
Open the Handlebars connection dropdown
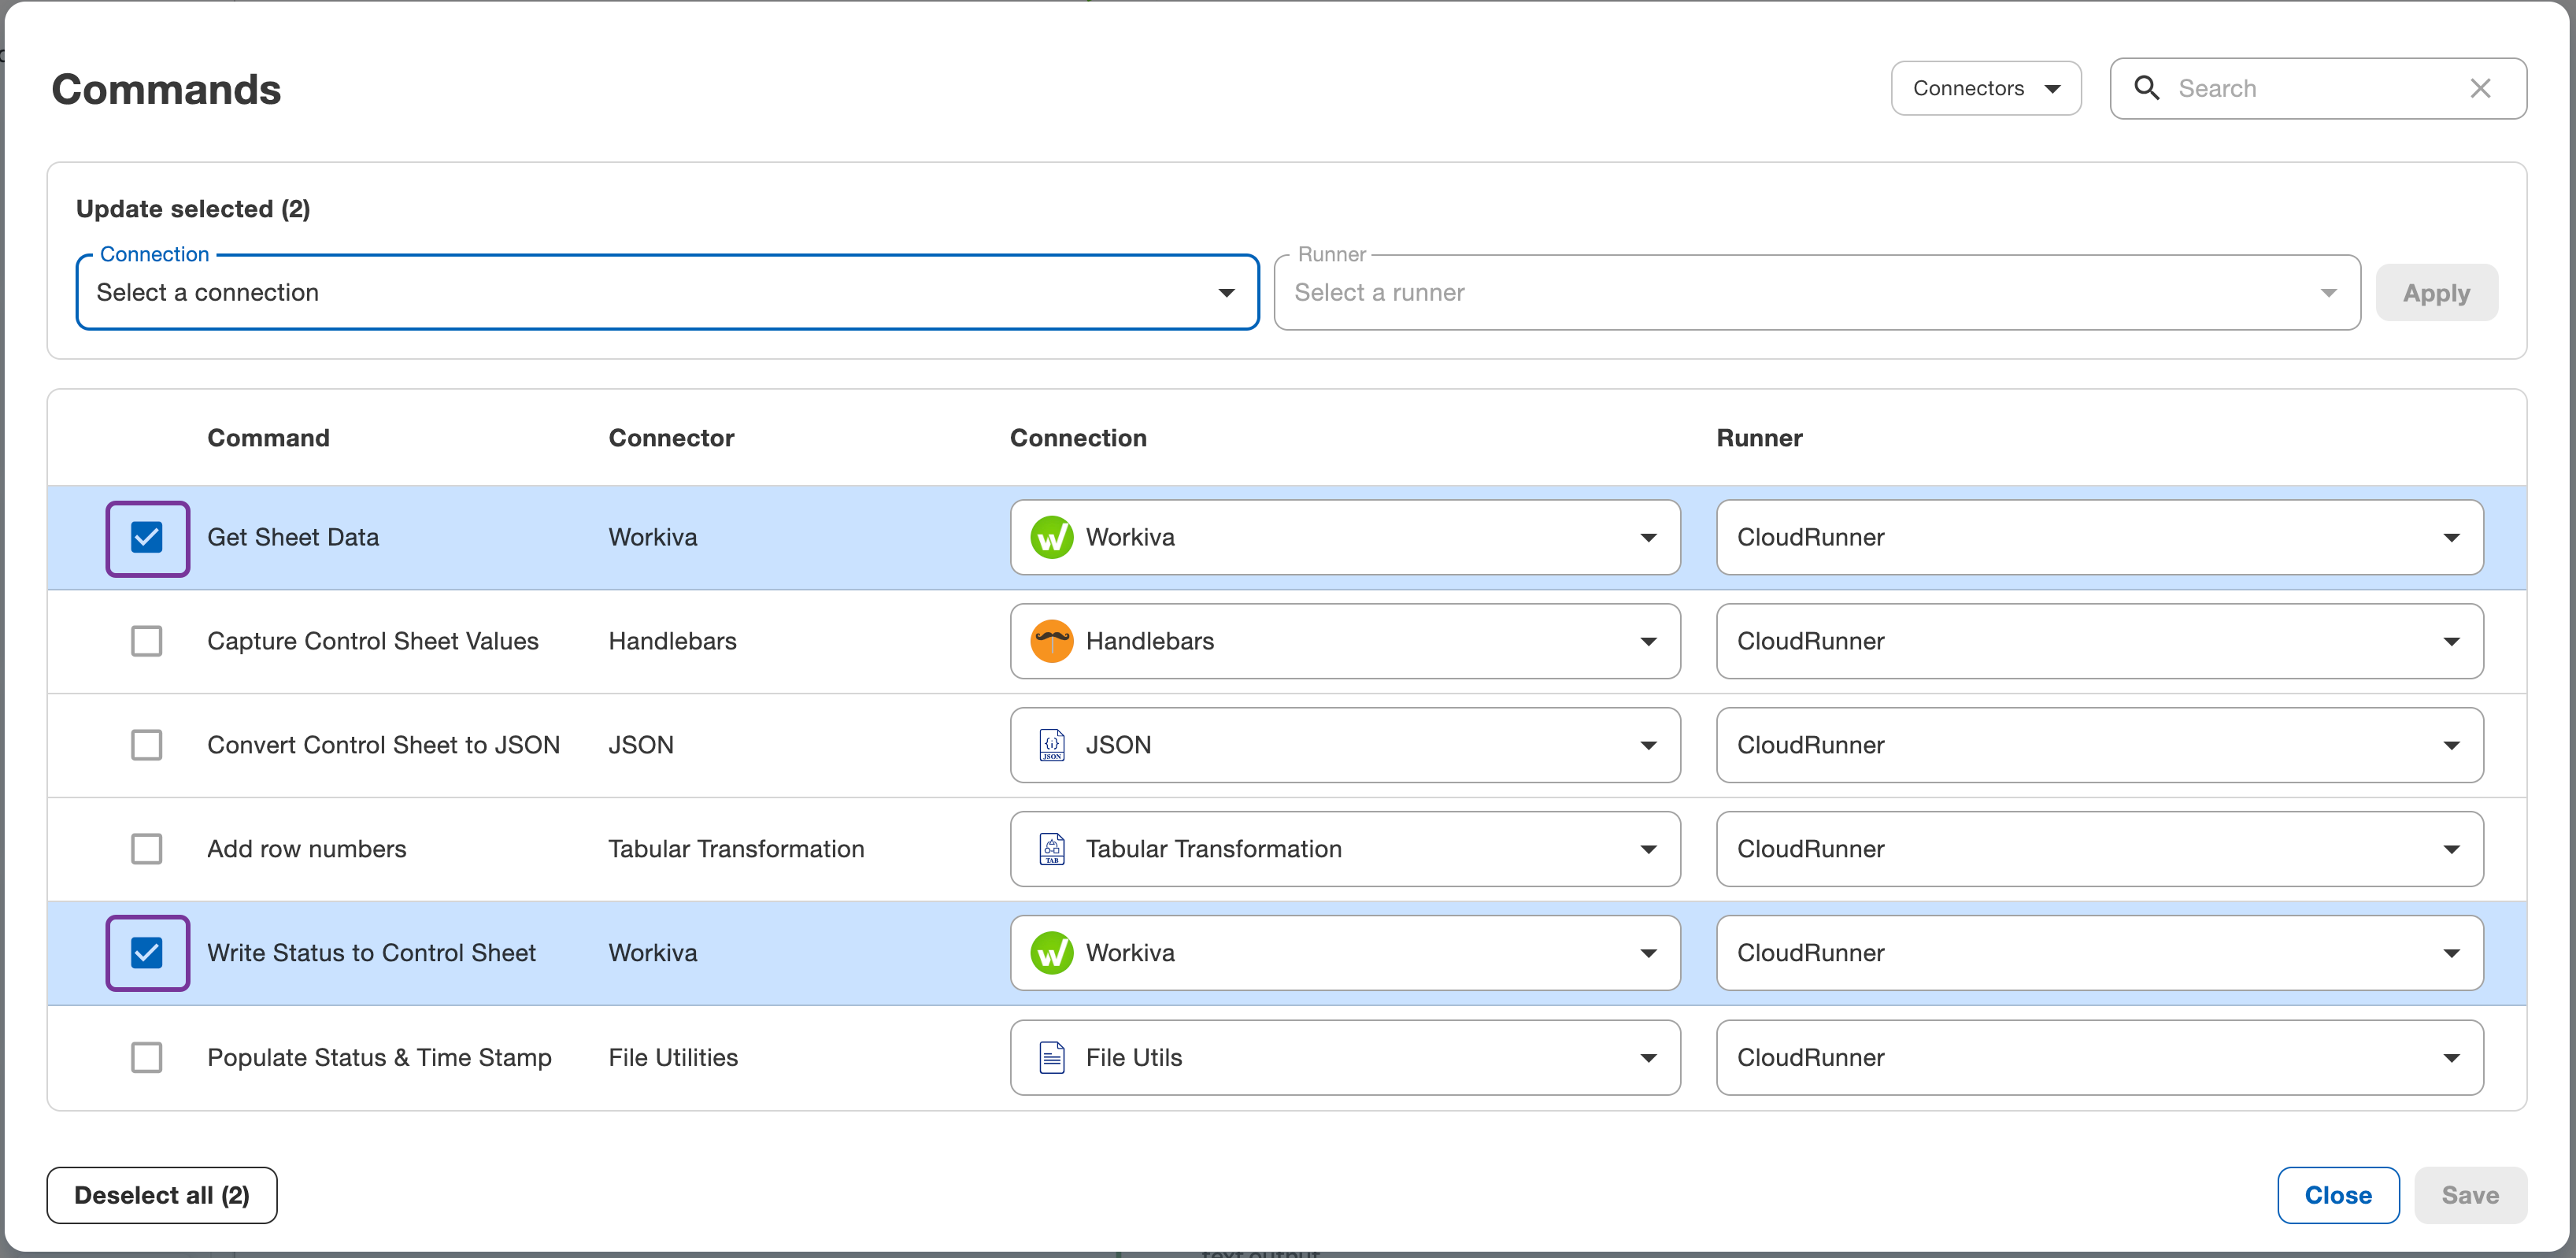tap(1345, 641)
